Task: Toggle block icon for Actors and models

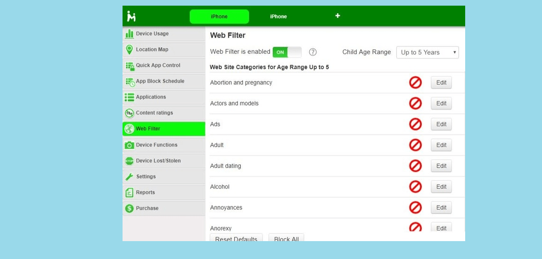Action: click(416, 103)
